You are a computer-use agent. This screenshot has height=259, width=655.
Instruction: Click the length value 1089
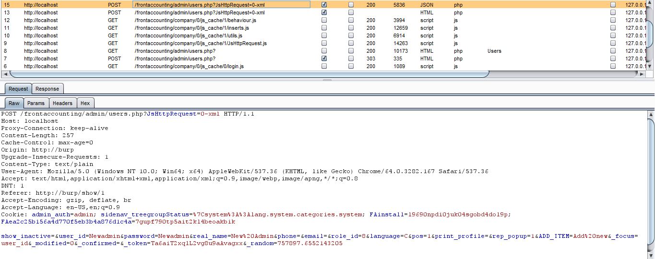click(x=399, y=66)
